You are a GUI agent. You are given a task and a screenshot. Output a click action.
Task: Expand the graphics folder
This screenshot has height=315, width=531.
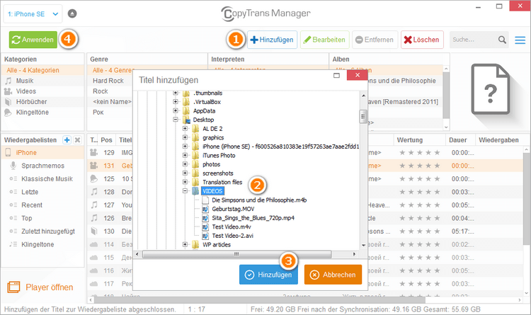coord(185,137)
